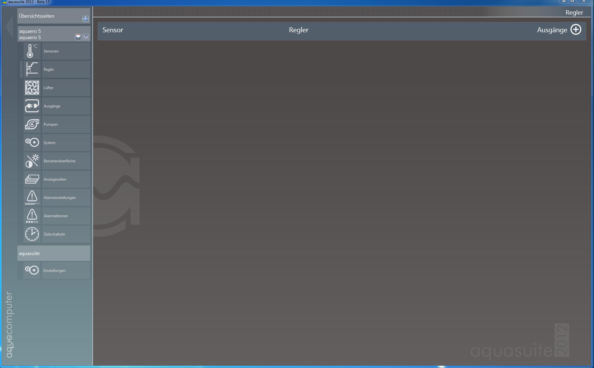Click the thermometer icon for Sensoren
The image size is (594, 368).
(x=32, y=51)
